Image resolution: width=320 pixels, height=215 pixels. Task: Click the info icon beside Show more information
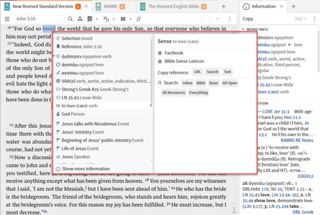pyautogui.click(x=58, y=169)
